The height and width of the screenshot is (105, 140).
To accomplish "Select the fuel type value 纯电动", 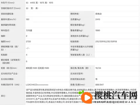I will coord(98,14).
